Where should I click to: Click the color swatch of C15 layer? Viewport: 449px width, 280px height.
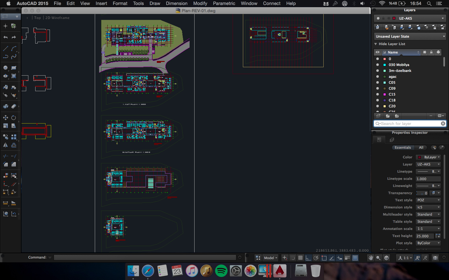384,94
